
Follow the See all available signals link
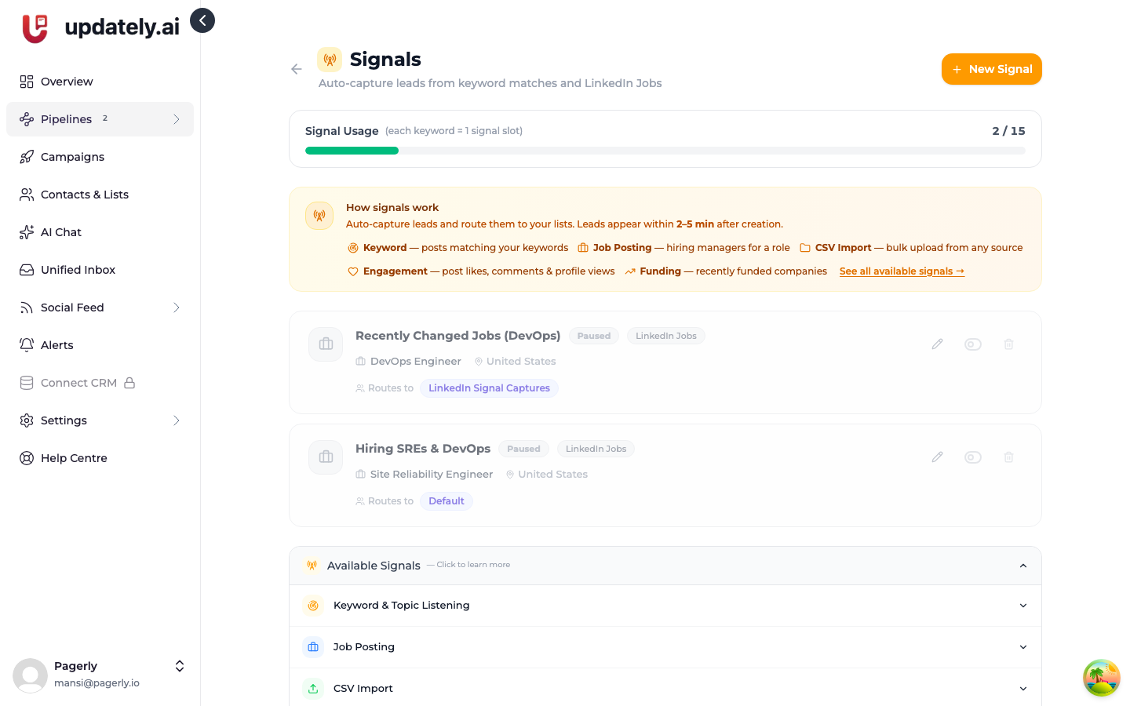pos(902,271)
